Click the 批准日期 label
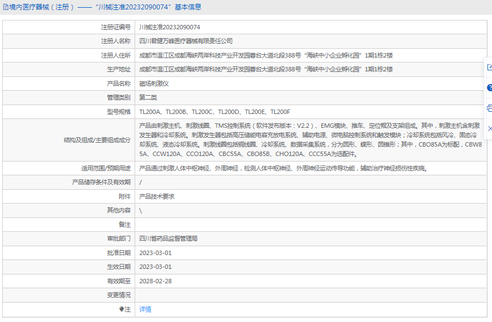The height and width of the screenshot is (322, 492). pyautogui.click(x=119, y=253)
